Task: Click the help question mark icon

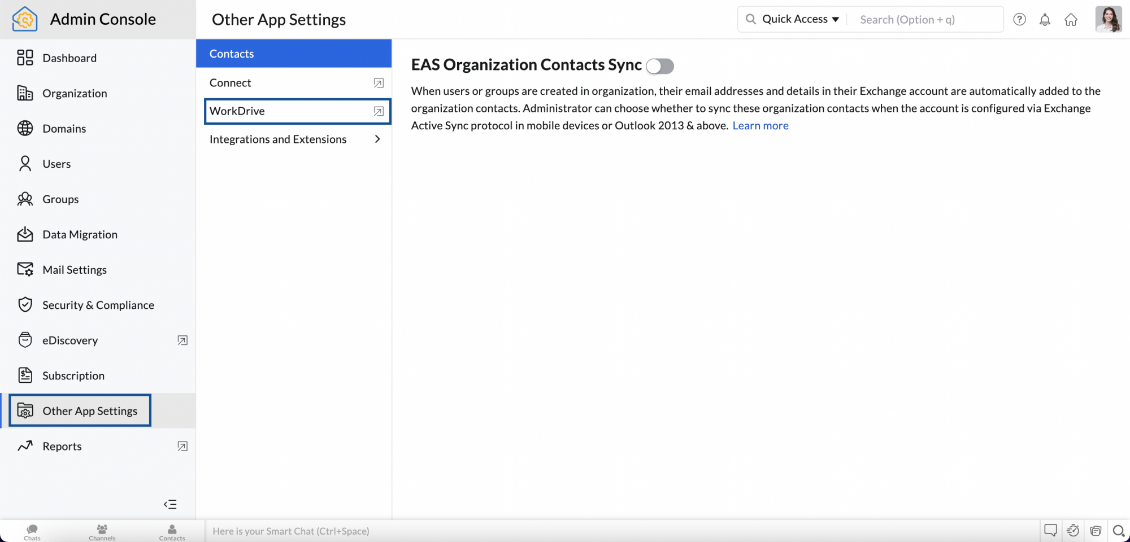Action: click(1019, 20)
